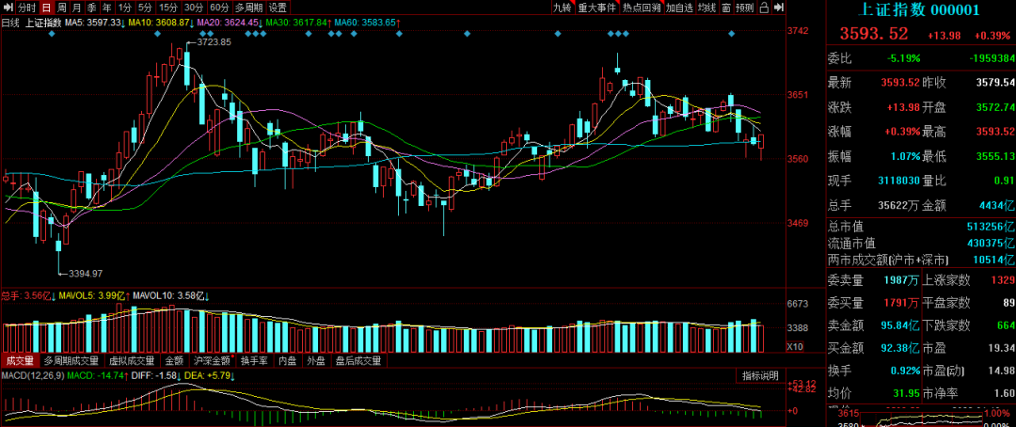The width and height of the screenshot is (1016, 427).
Task: Toggle 热点回溯 hotspot review
Action: [x=642, y=8]
